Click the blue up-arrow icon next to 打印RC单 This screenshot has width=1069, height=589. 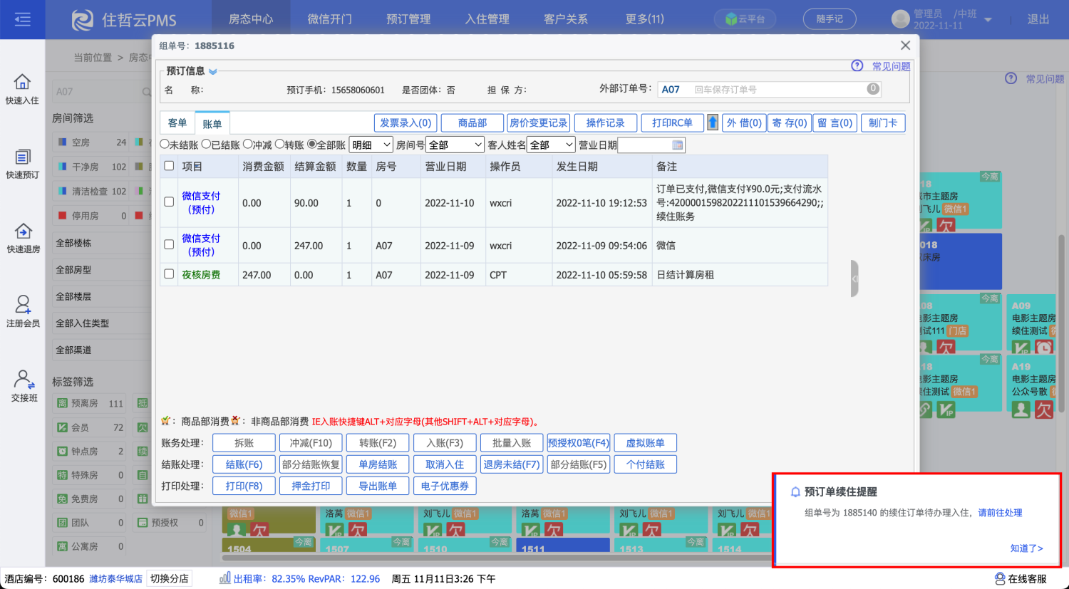click(713, 123)
